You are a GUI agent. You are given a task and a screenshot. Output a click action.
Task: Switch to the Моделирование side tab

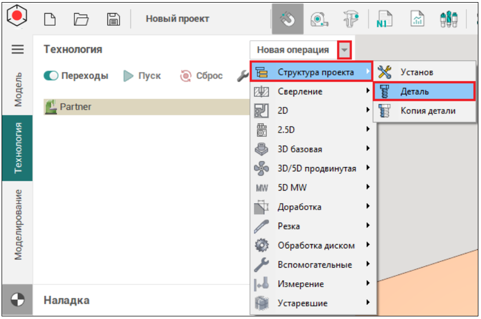click(18, 225)
